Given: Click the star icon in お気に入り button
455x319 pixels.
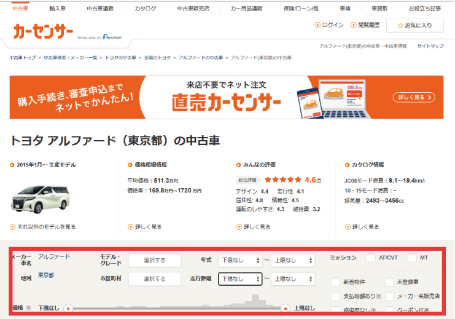Looking at the screenshot, I should pos(400,26).
